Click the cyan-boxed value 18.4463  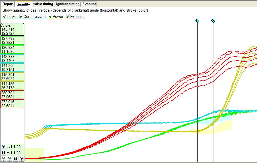[x=8, y=61]
